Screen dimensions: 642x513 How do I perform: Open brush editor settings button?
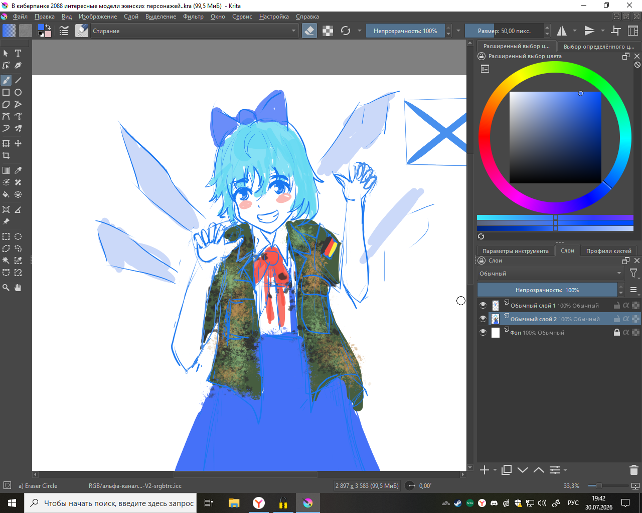[64, 31]
